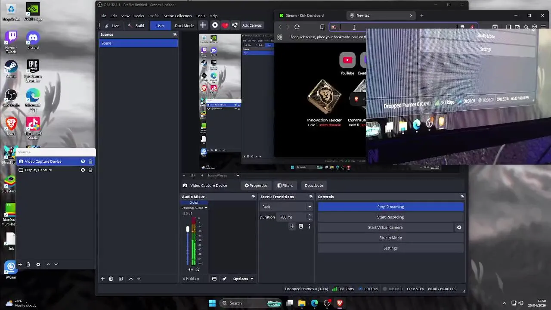Switch the mixer layout with the layout icon

click(214, 279)
